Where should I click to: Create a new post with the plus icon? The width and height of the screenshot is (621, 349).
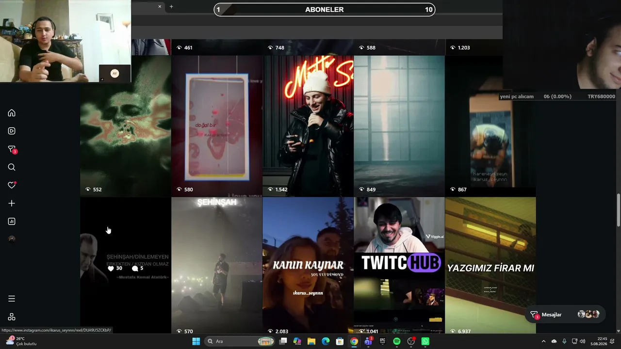coord(12,204)
